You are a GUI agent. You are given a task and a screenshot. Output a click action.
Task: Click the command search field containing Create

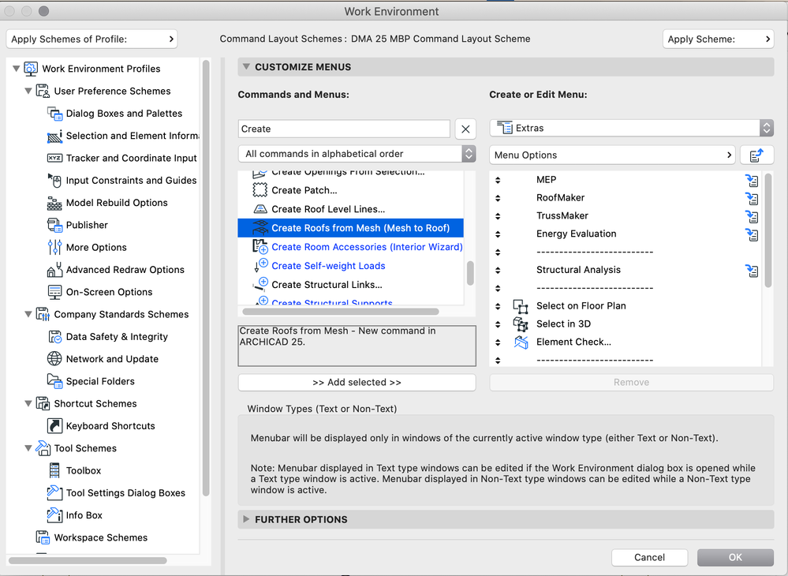(344, 129)
